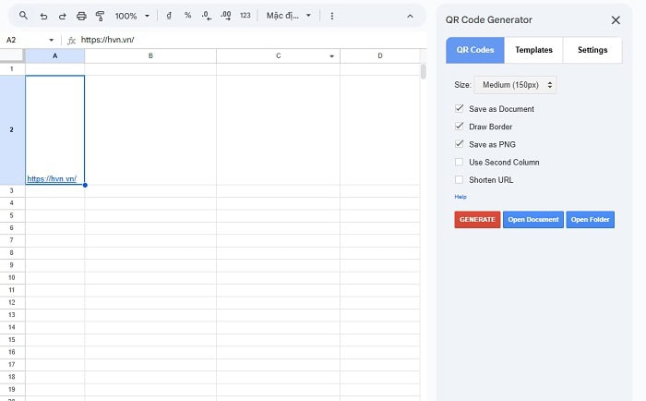This screenshot has width=646, height=401.
Task: Redo the last action
Action: pos(62,16)
